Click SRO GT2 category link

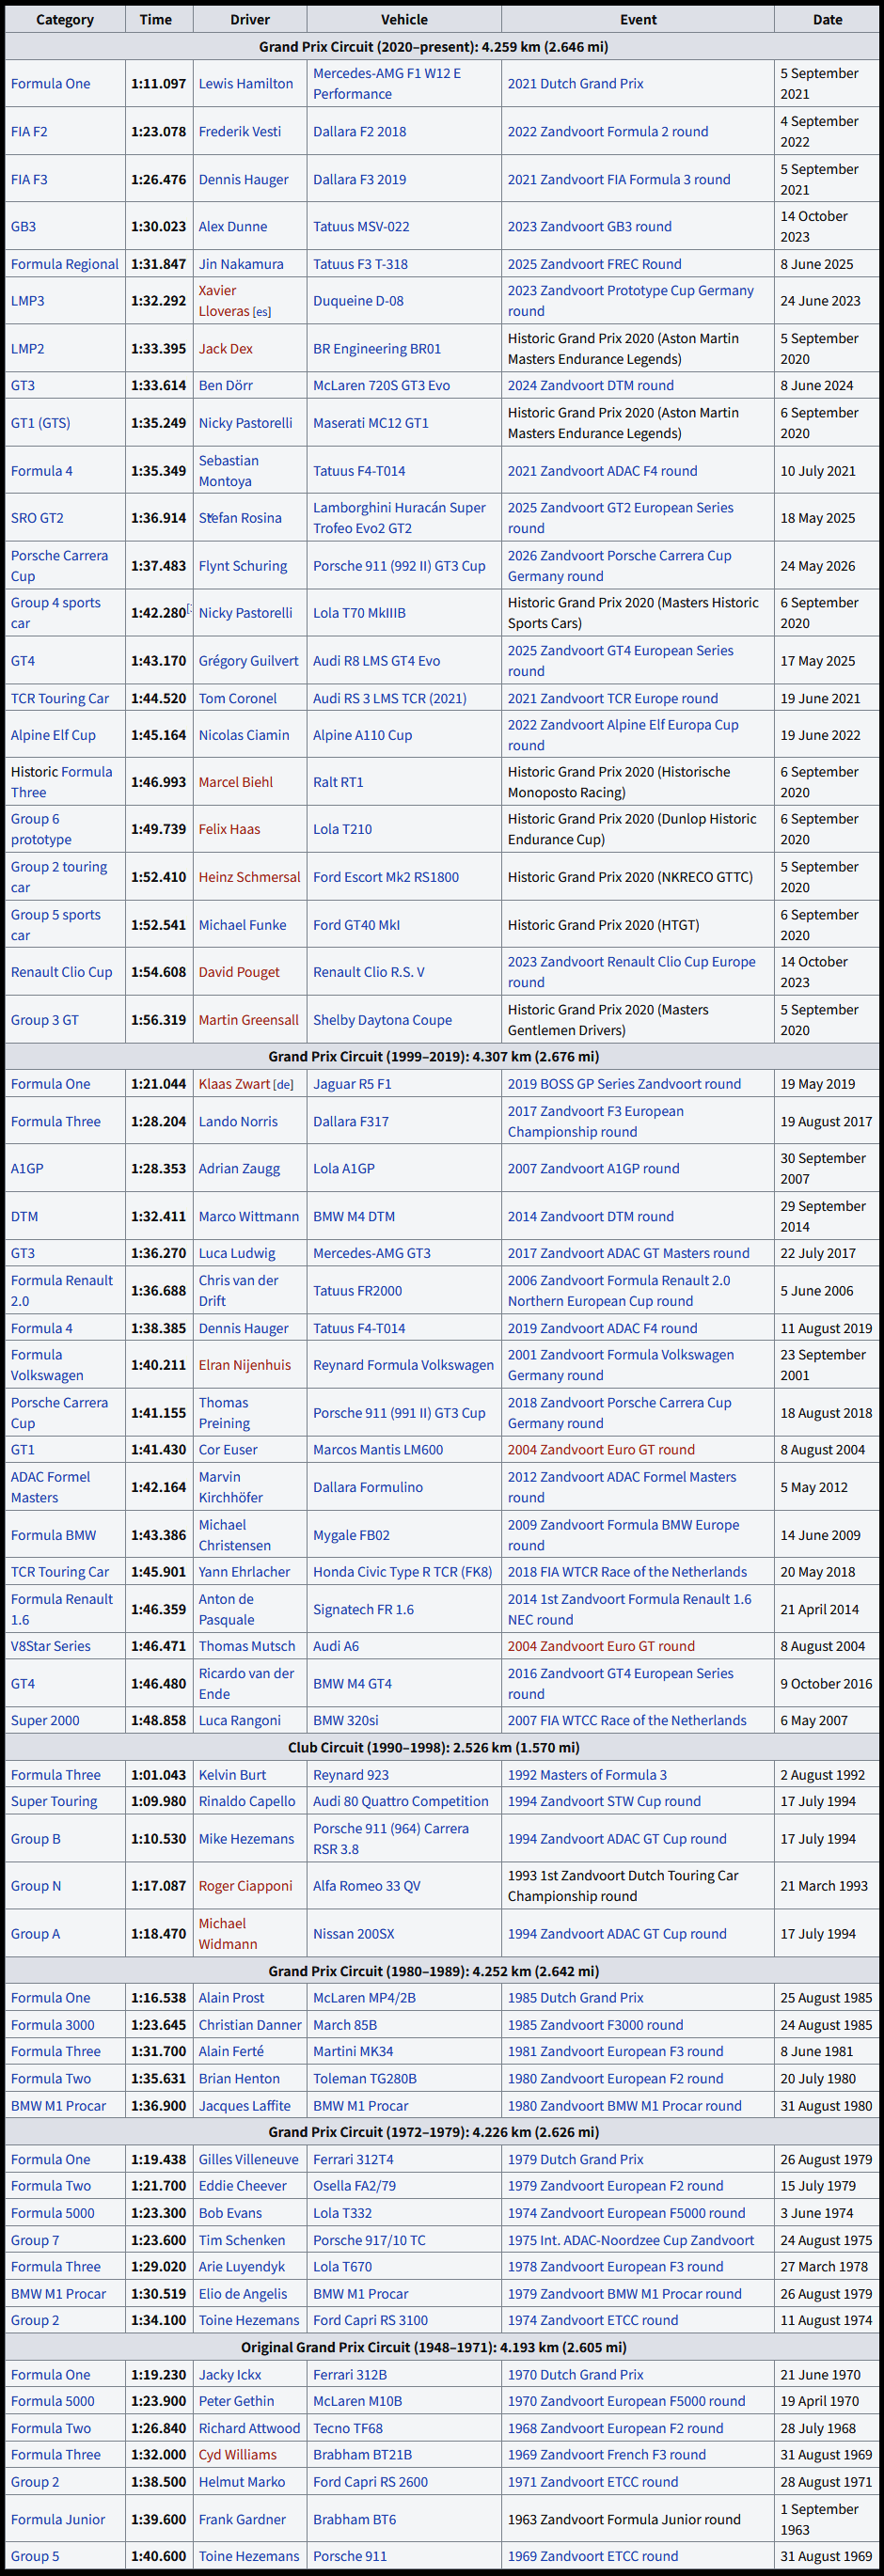[37, 518]
